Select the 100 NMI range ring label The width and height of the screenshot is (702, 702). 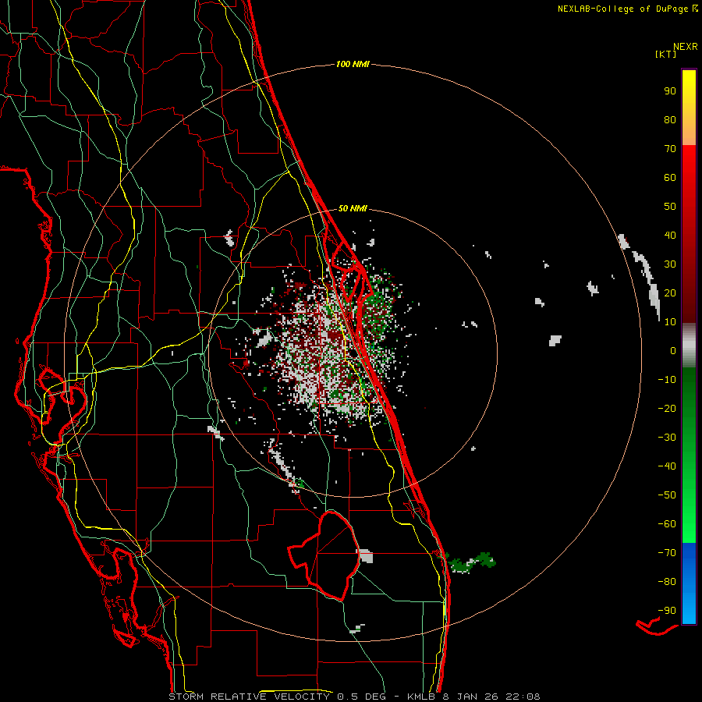[353, 65]
